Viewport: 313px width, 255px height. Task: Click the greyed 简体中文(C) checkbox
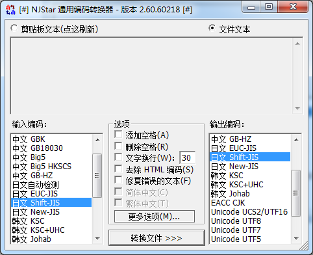tap(118, 192)
